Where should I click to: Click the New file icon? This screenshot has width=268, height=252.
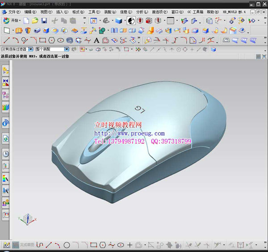click(x=26, y=21)
